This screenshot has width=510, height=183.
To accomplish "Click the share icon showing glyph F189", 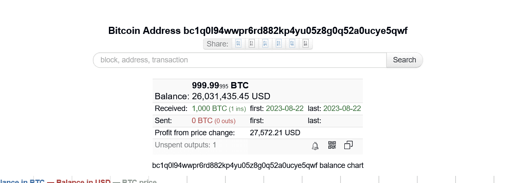I will coord(265,44).
